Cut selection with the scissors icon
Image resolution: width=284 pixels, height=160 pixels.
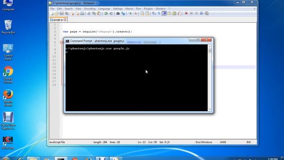click(89, 13)
